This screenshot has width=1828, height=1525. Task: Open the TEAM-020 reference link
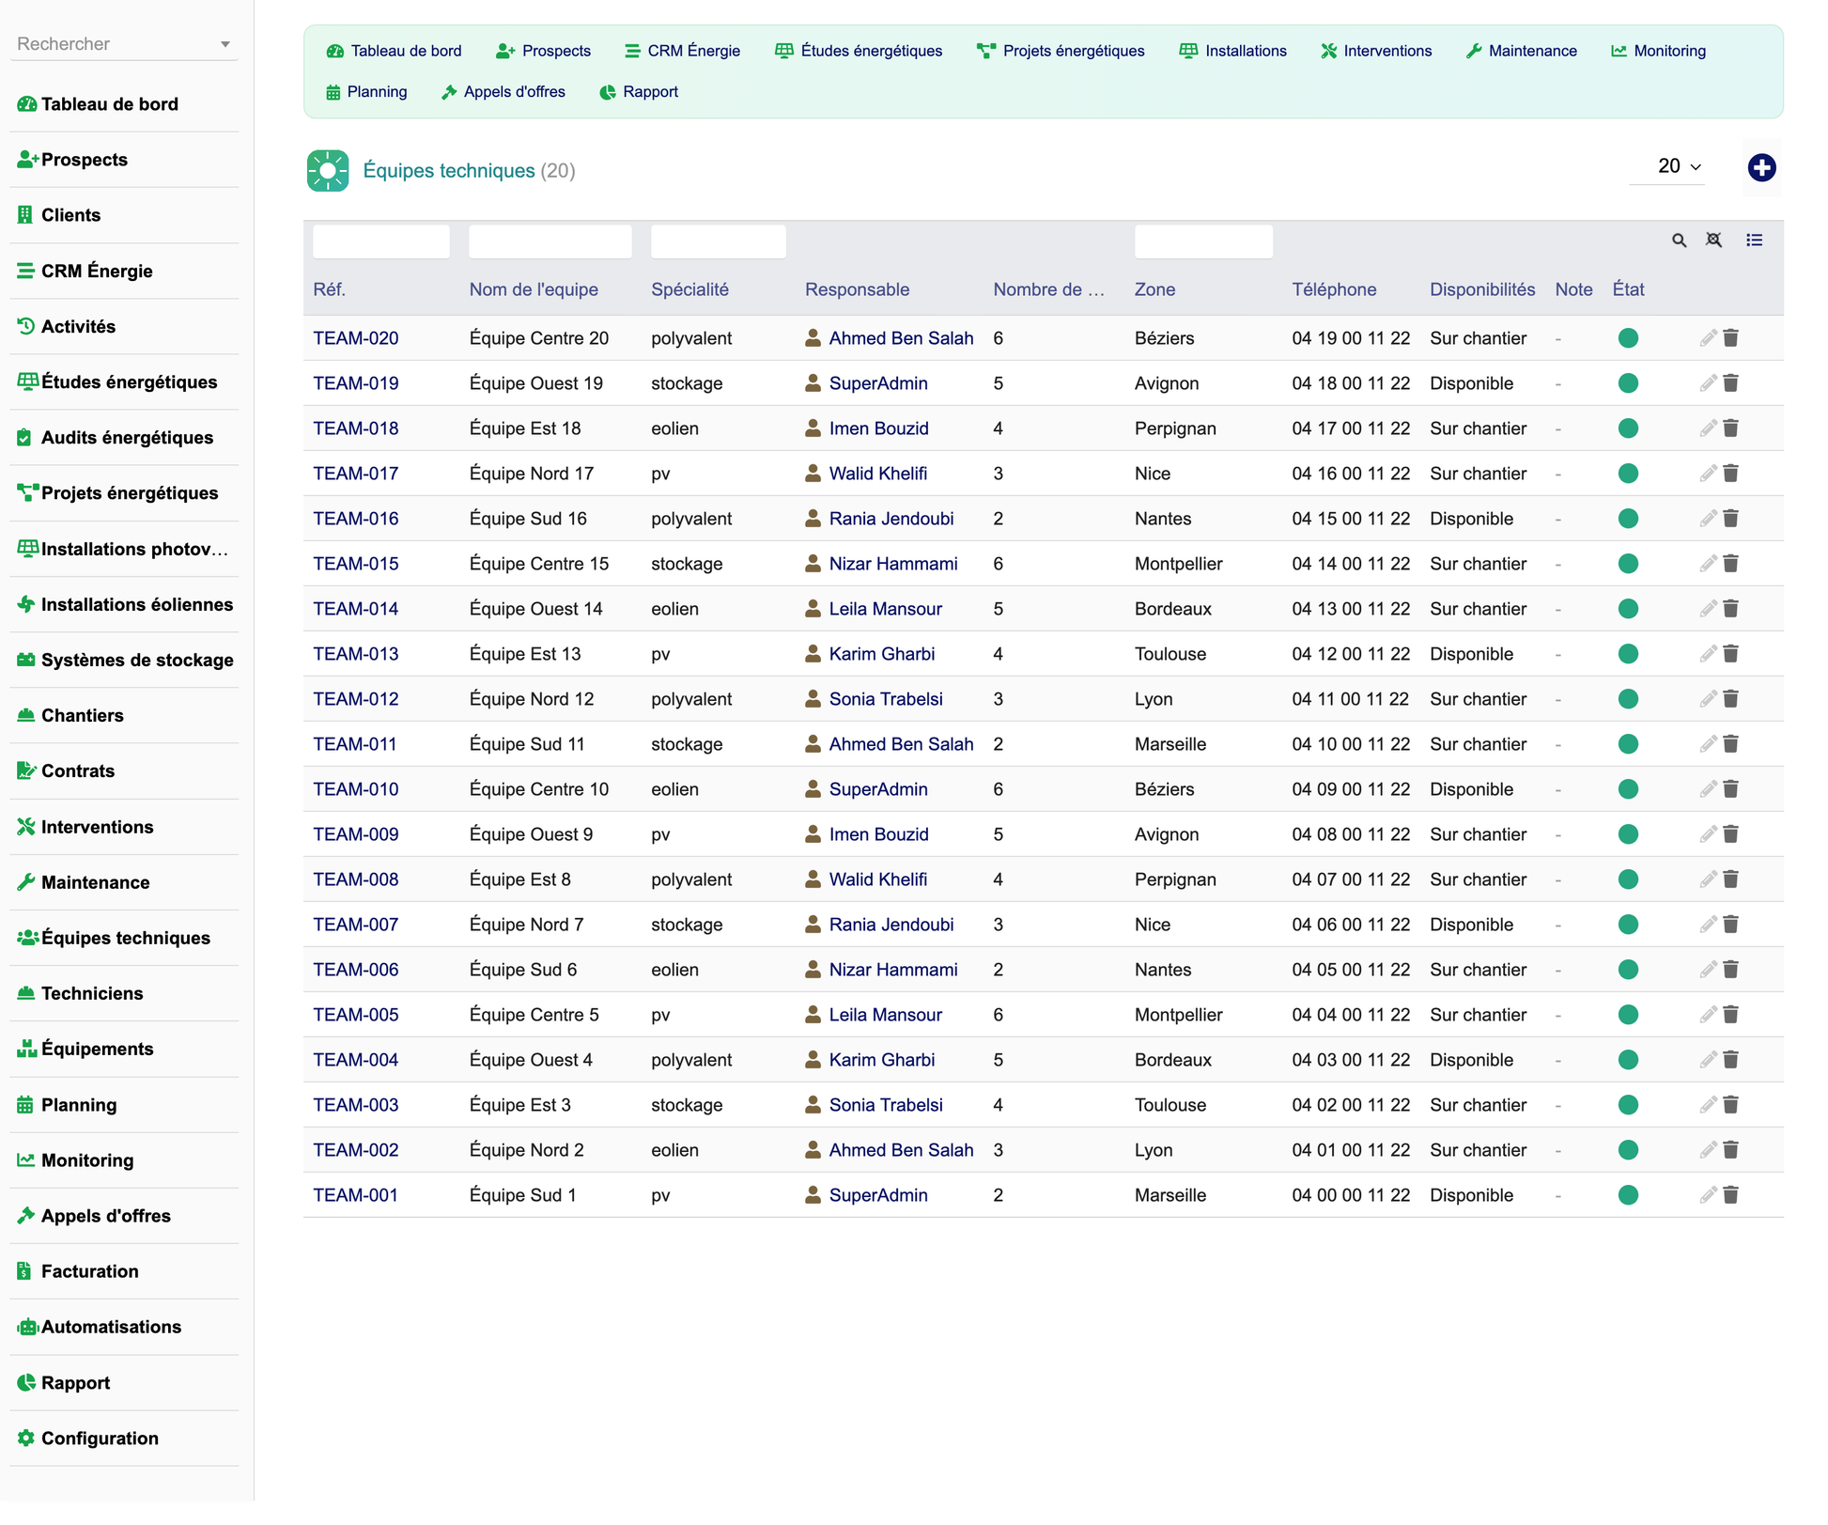356,338
